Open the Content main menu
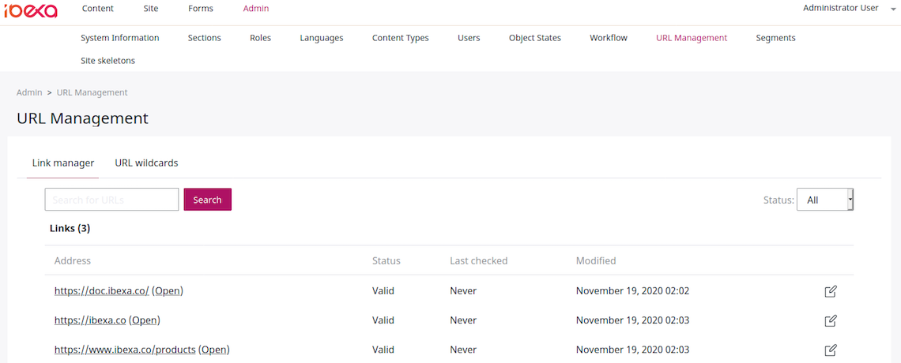 [x=98, y=9]
